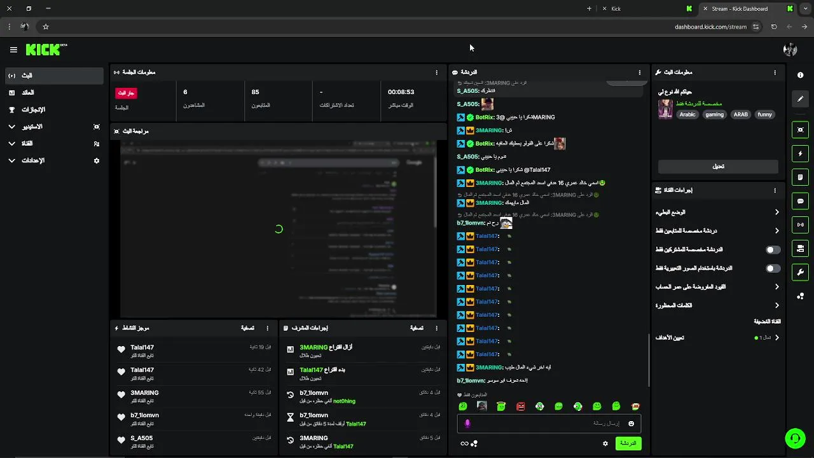Toggle emotes-only chat switch
Image resolution: width=814 pixels, height=458 pixels.
coord(773,268)
